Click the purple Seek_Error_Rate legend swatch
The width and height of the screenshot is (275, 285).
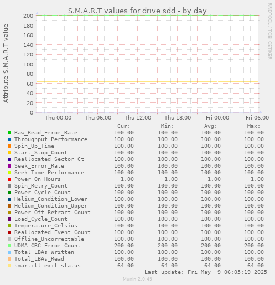coord(9,166)
